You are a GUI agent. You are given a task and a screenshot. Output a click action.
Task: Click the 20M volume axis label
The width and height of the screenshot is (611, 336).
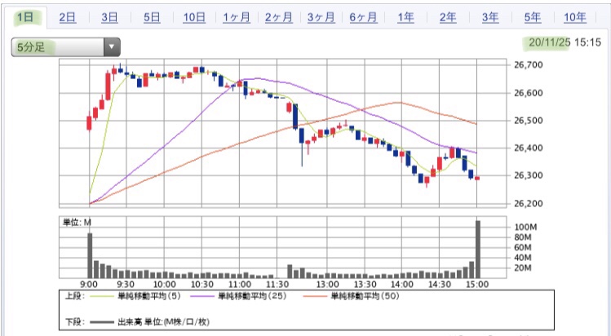pyautogui.click(x=524, y=267)
